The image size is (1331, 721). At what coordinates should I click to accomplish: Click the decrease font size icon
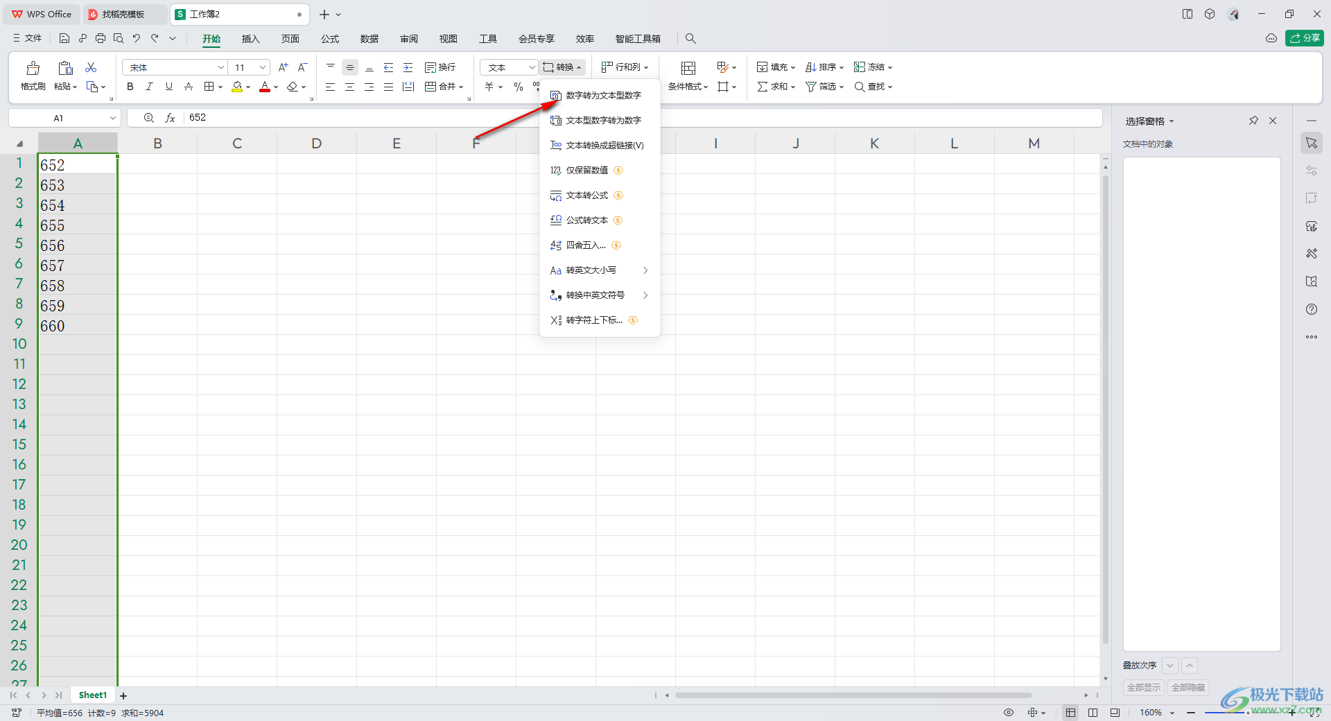click(302, 67)
